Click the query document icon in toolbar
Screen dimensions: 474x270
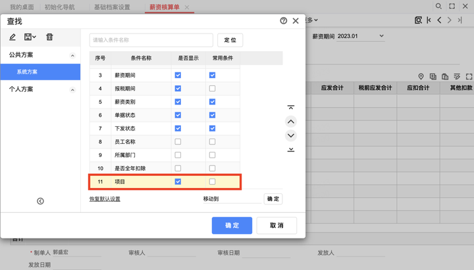(418, 20)
